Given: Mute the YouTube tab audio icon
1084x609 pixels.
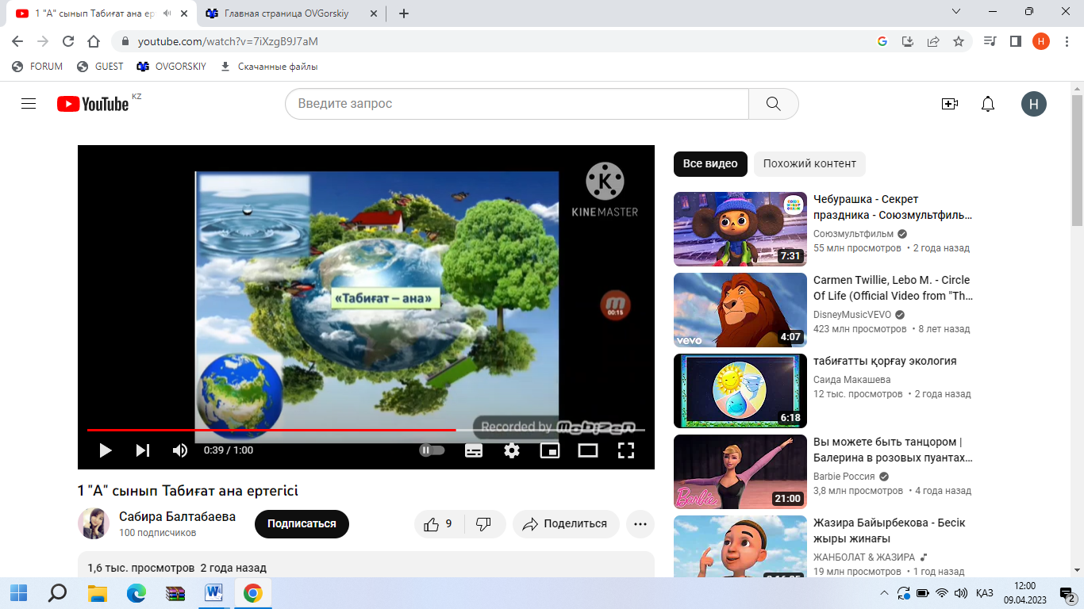Looking at the screenshot, I should (167, 13).
